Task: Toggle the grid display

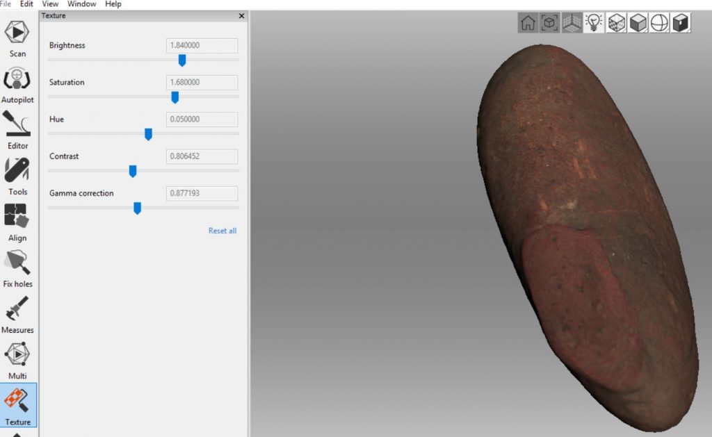Action: pos(572,22)
